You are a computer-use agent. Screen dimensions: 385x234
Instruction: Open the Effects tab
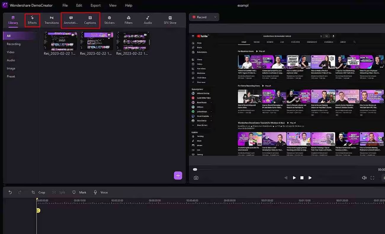point(32,20)
